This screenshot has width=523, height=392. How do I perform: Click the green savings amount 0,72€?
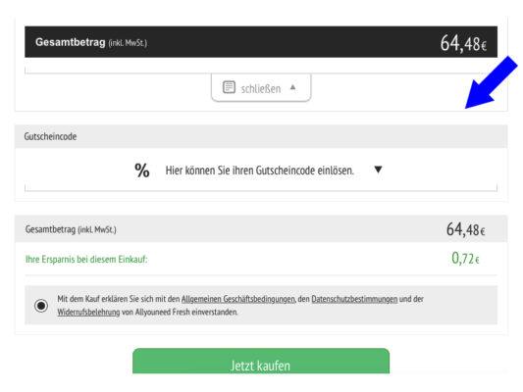[x=465, y=258]
